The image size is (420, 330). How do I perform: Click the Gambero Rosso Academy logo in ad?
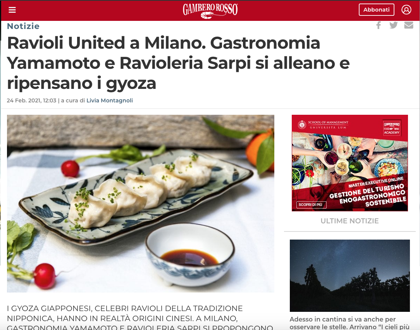click(x=391, y=128)
